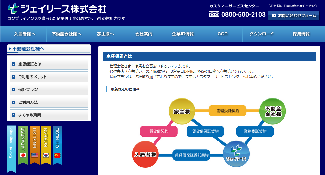The width and height of the screenshot is (325, 175).
Task: Click the 賃貸借契約 pink label
Action: click(x=159, y=131)
